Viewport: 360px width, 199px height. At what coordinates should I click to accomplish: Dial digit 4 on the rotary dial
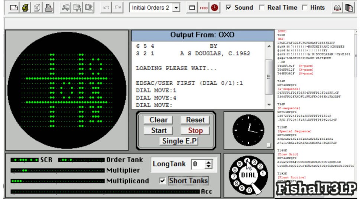pyautogui.click(x=247, y=161)
